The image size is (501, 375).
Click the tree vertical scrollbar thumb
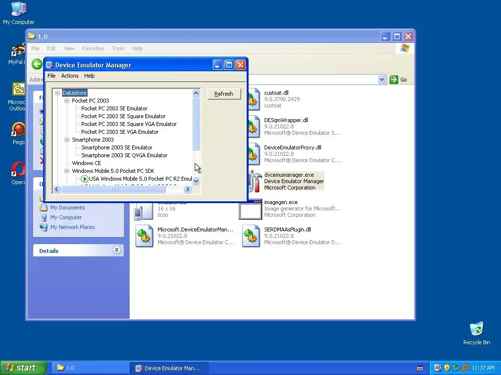click(196, 124)
